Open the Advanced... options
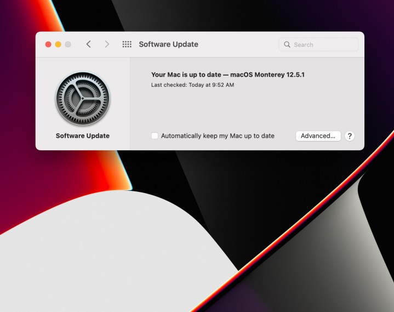The height and width of the screenshot is (312, 394). [318, 136]
